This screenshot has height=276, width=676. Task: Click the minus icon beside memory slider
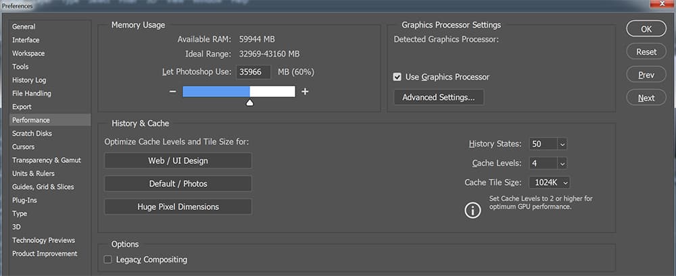[x=172, y=92]
